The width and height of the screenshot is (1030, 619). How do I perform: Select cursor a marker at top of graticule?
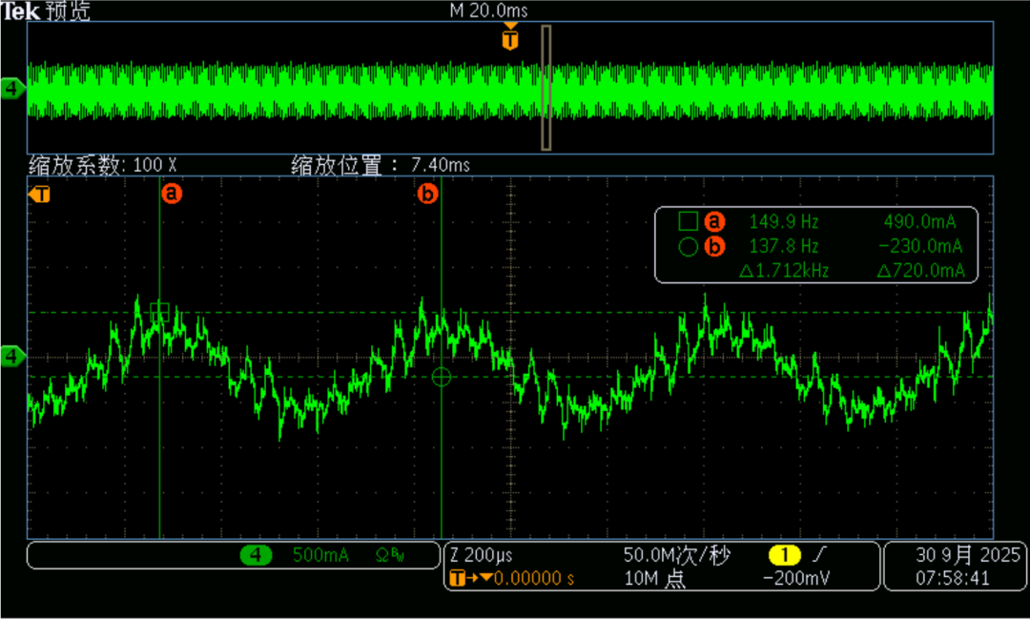[x=172, y=194]
